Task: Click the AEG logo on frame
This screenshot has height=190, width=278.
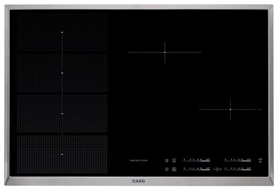Action: tap(139, 181)
